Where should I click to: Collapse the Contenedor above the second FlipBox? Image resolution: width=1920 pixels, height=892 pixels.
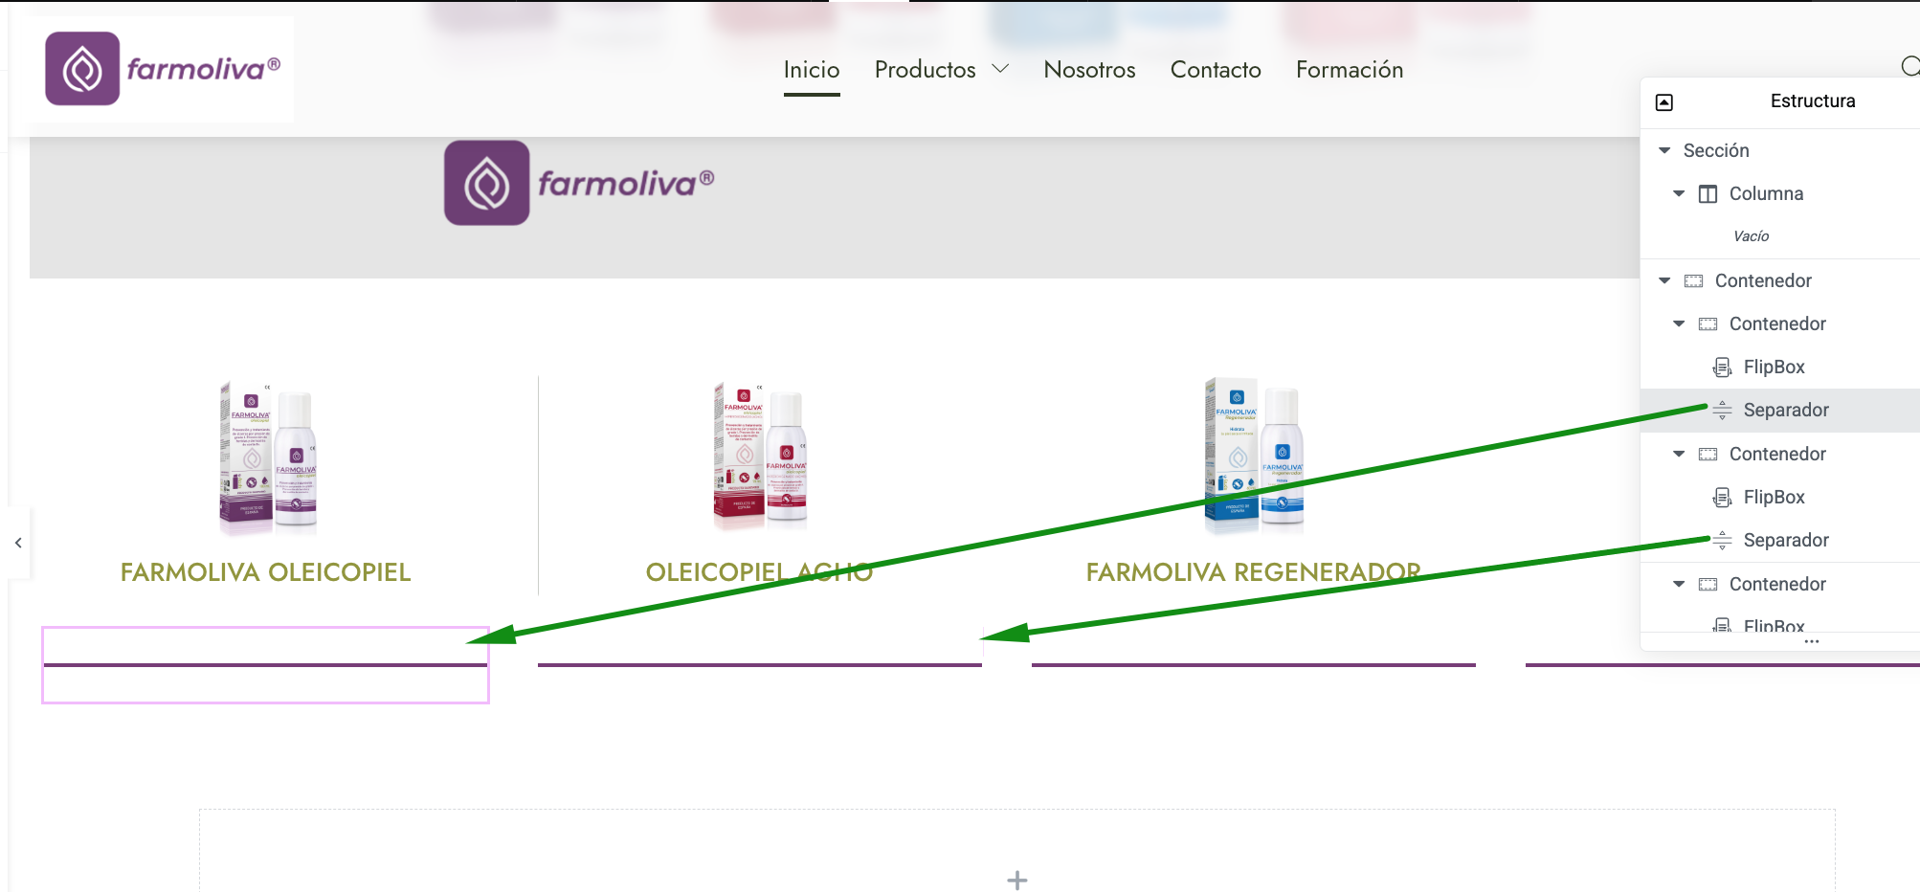tap(1679, 454)
